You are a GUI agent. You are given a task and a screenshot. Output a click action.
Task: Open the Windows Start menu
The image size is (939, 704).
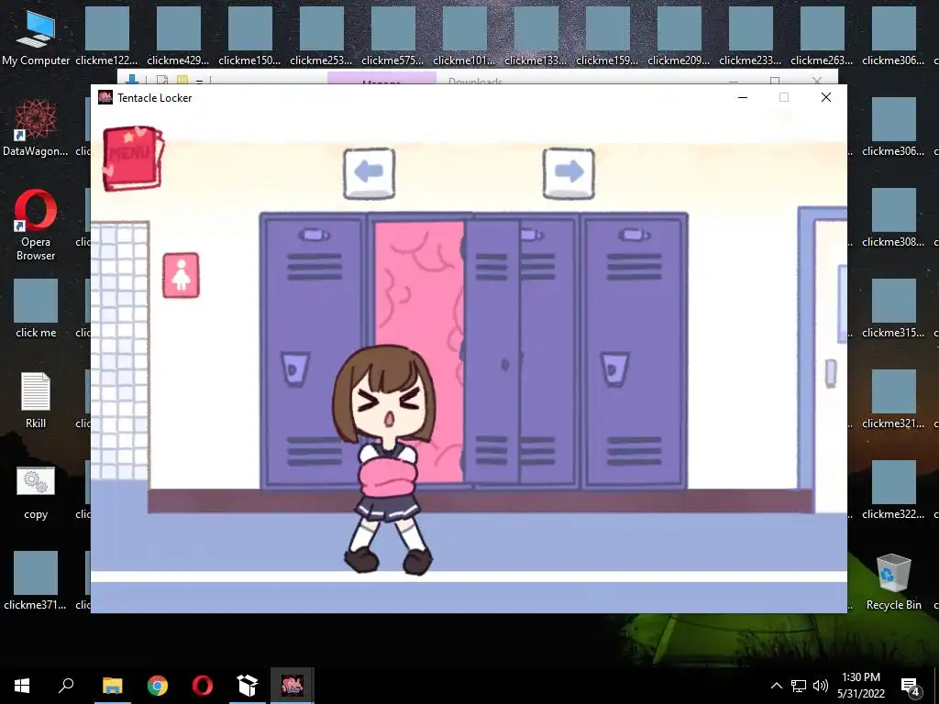point(22,686)
